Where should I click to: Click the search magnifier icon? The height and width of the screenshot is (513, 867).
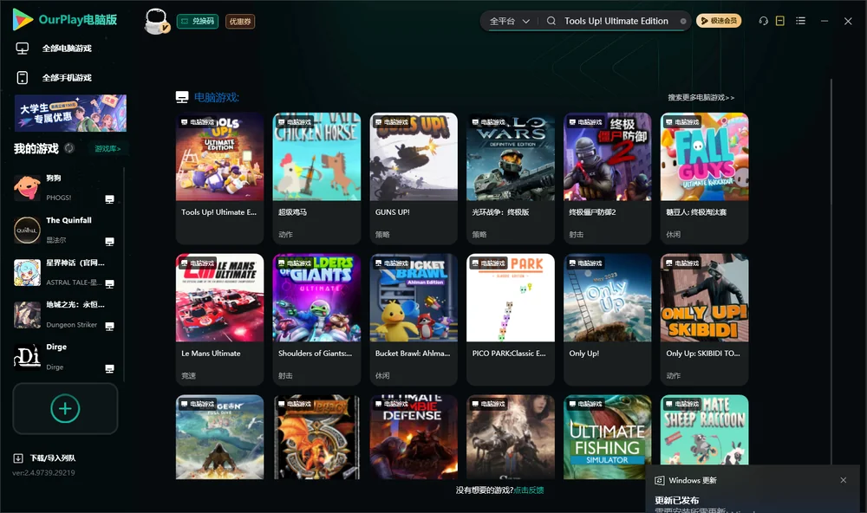click(551, 21)
